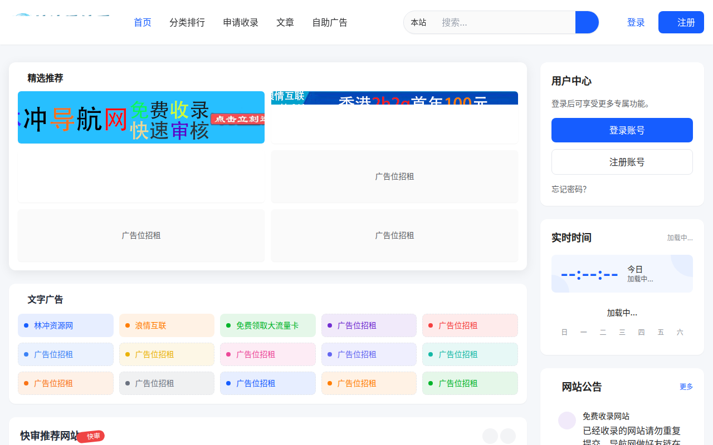
Task: Click the green 免费领取大流量卡 text ad
Action: click(267, 325)
